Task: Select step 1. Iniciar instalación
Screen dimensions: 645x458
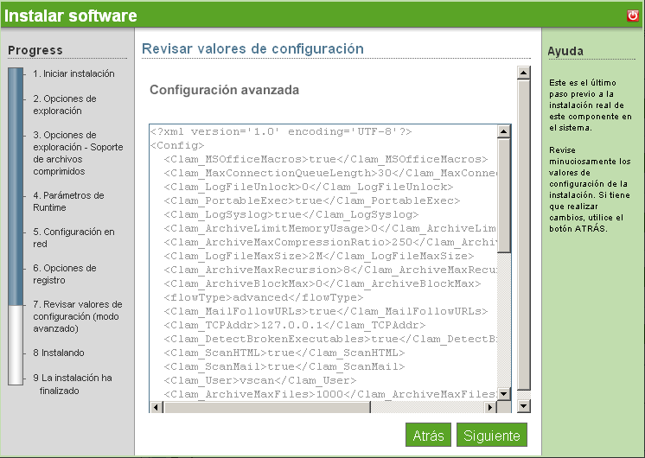Action: tap(73, 73)
